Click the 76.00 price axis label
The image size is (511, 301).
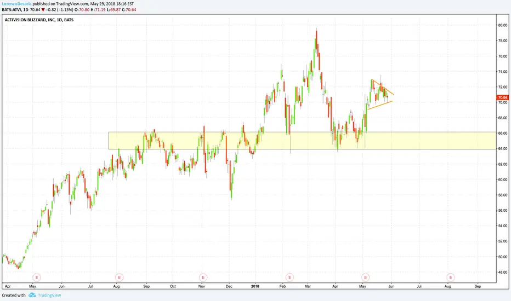click(x=503, y=56)
